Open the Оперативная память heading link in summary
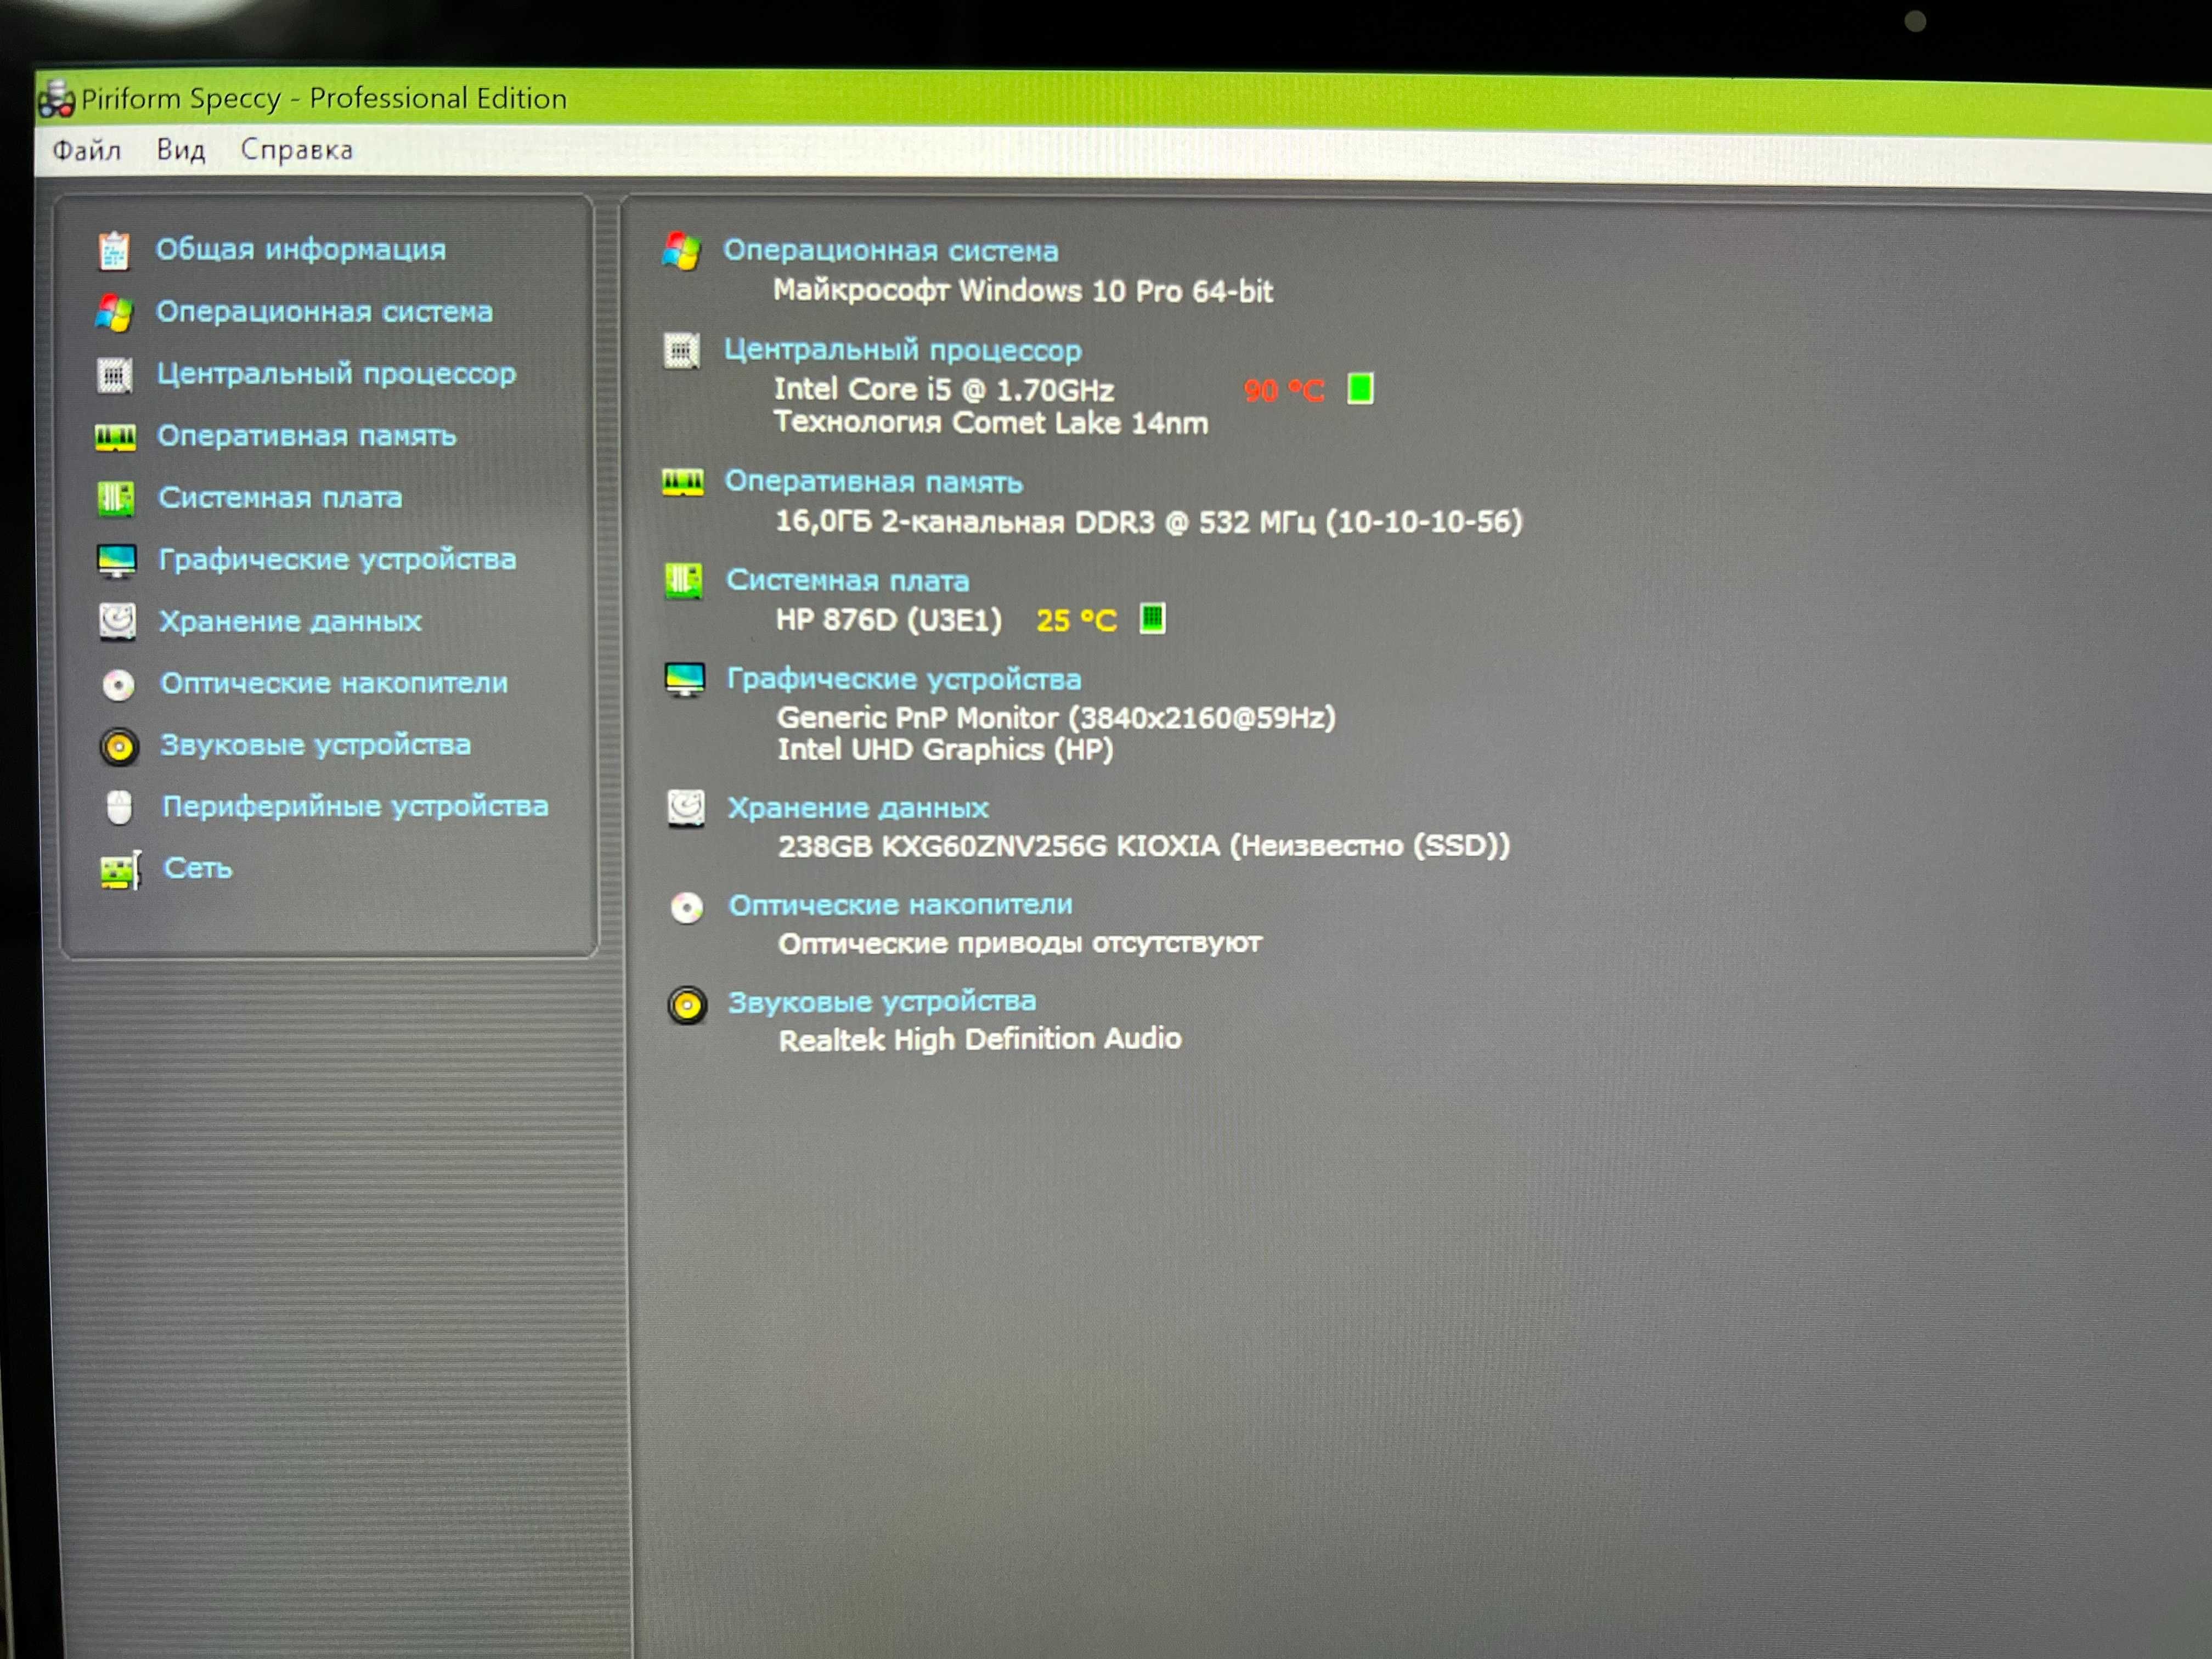Screen dimensions: 2212x1659 click(x=874, y=481)
